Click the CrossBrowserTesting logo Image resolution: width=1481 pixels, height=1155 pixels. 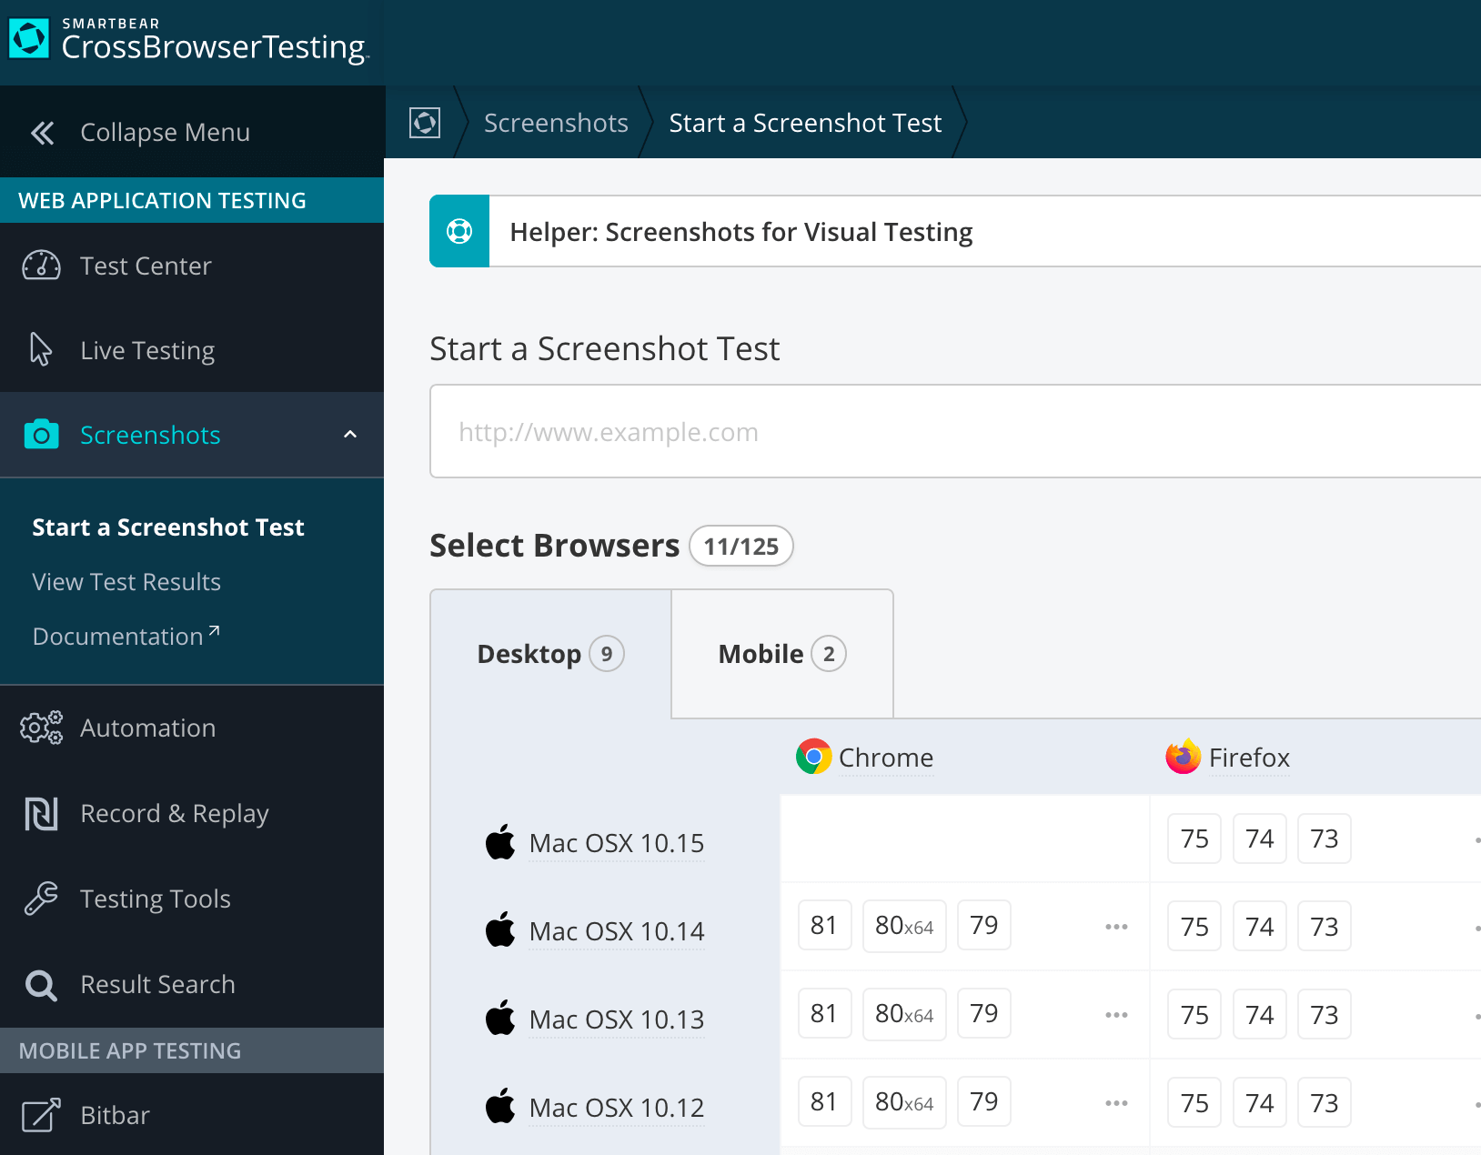tap(189, 40)
